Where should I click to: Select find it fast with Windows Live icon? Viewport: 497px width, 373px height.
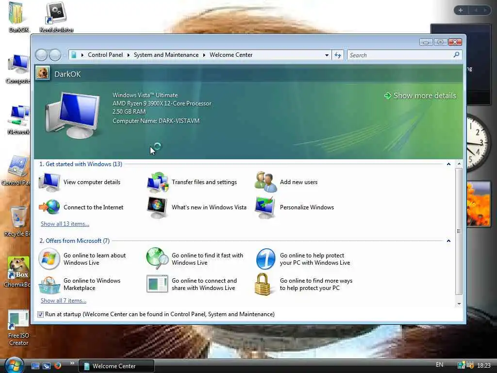157,258
